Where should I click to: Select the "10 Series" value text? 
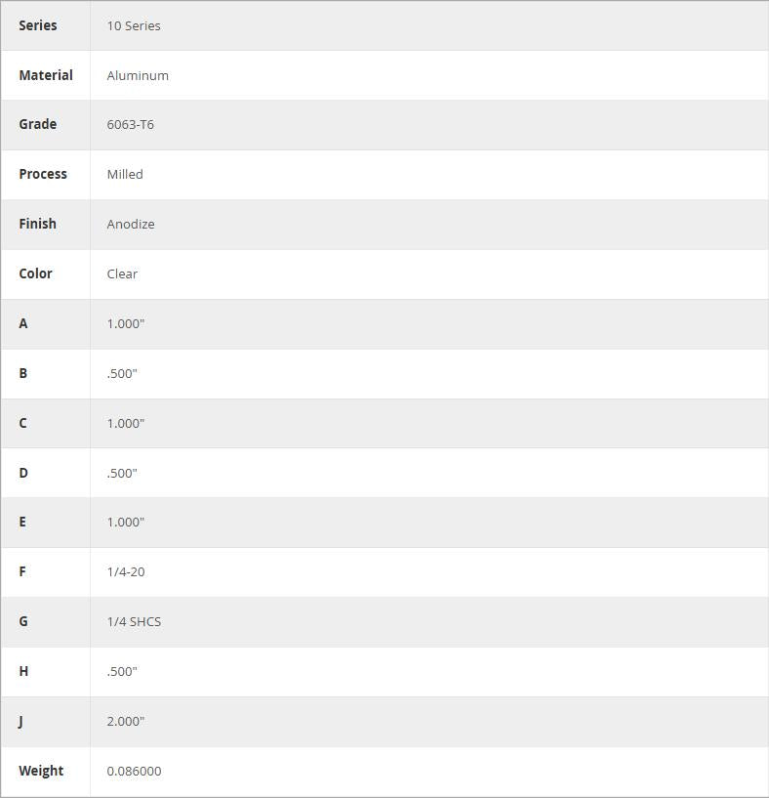(x=134, y=26)
